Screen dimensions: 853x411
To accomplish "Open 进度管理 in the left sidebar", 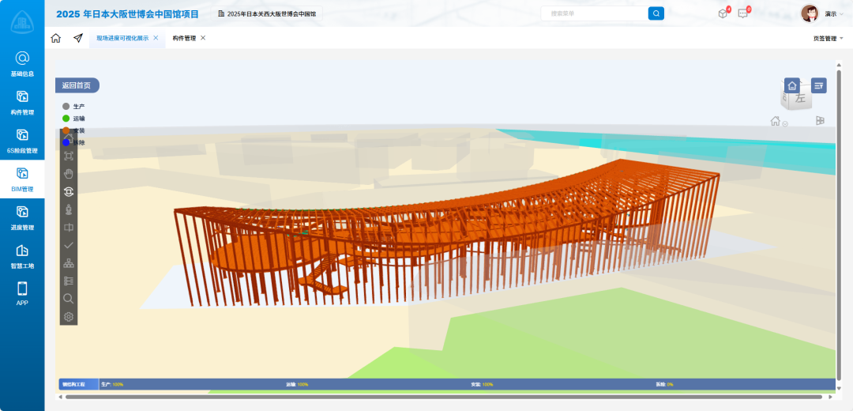I will pos(22,217).
